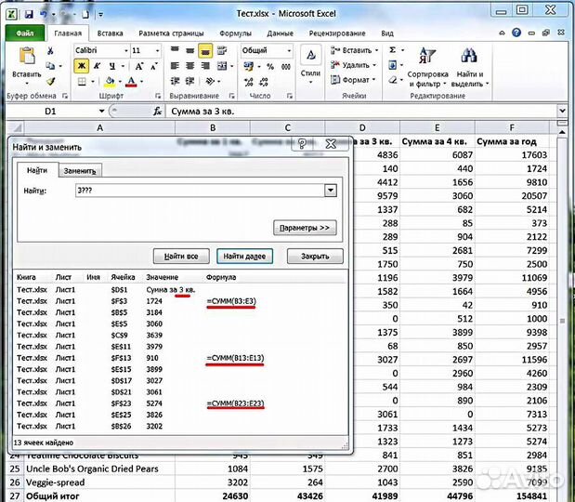
Task: Open the Styles (Стили) gallery icon
Action: pyautogui.click(x=310, y=55)
